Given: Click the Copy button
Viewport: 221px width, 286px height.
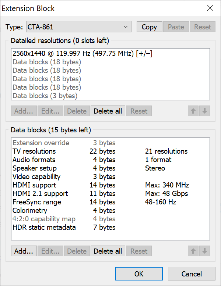Looking at the screenshot, I should [x=149, y=27].
